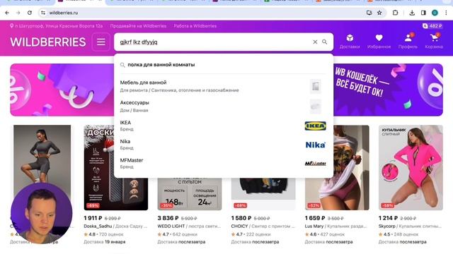Toggle browser side panel icon
The width and height of the screenshot is (453, 254).
tap(423, 13)
